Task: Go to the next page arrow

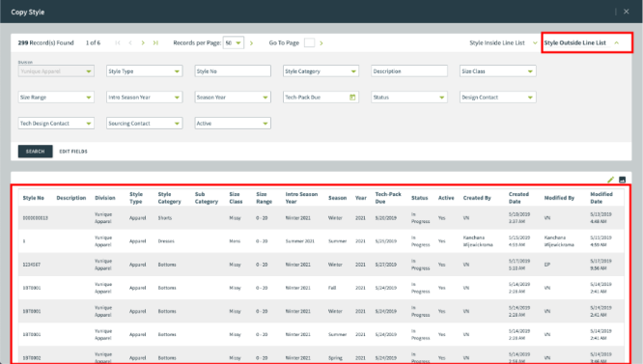Action: point(143,42)
